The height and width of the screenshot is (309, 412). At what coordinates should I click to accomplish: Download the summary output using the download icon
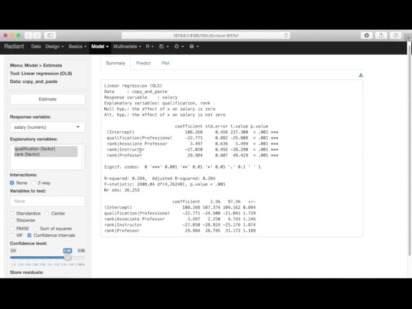tap(360, 75)
